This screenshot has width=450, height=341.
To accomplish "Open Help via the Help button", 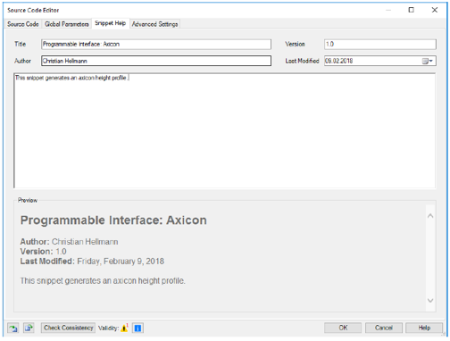I will 424,328.
